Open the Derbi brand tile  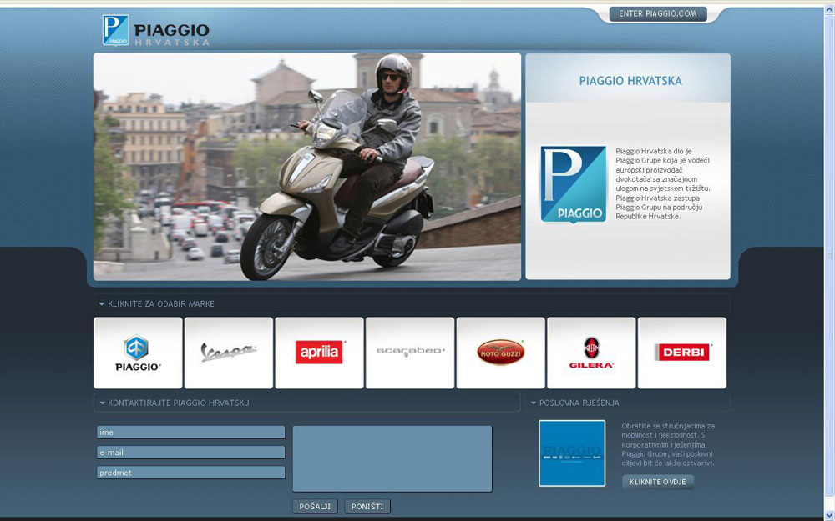682,353
